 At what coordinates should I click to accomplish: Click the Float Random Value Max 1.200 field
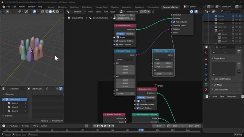(164, 67)
